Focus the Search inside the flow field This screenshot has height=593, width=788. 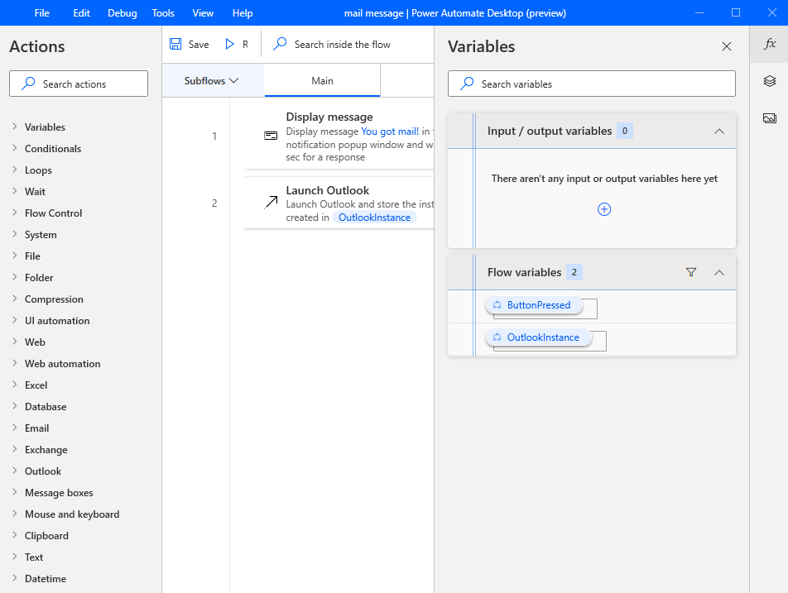pos(342,44)
